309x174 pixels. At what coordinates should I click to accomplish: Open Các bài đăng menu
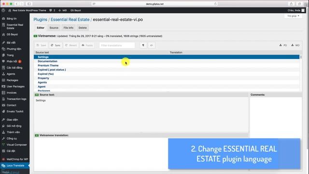[x=14, y=68]
